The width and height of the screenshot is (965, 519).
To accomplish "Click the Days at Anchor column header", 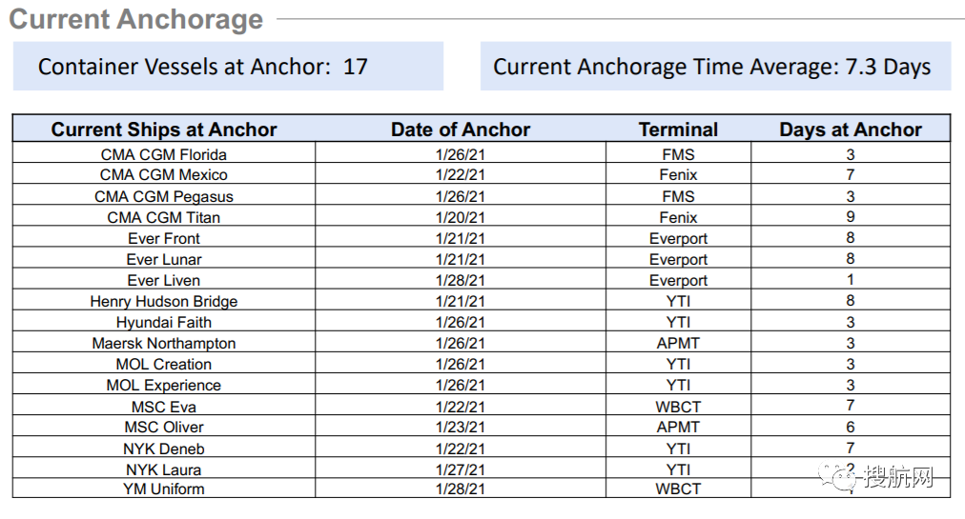I will 851,130.
